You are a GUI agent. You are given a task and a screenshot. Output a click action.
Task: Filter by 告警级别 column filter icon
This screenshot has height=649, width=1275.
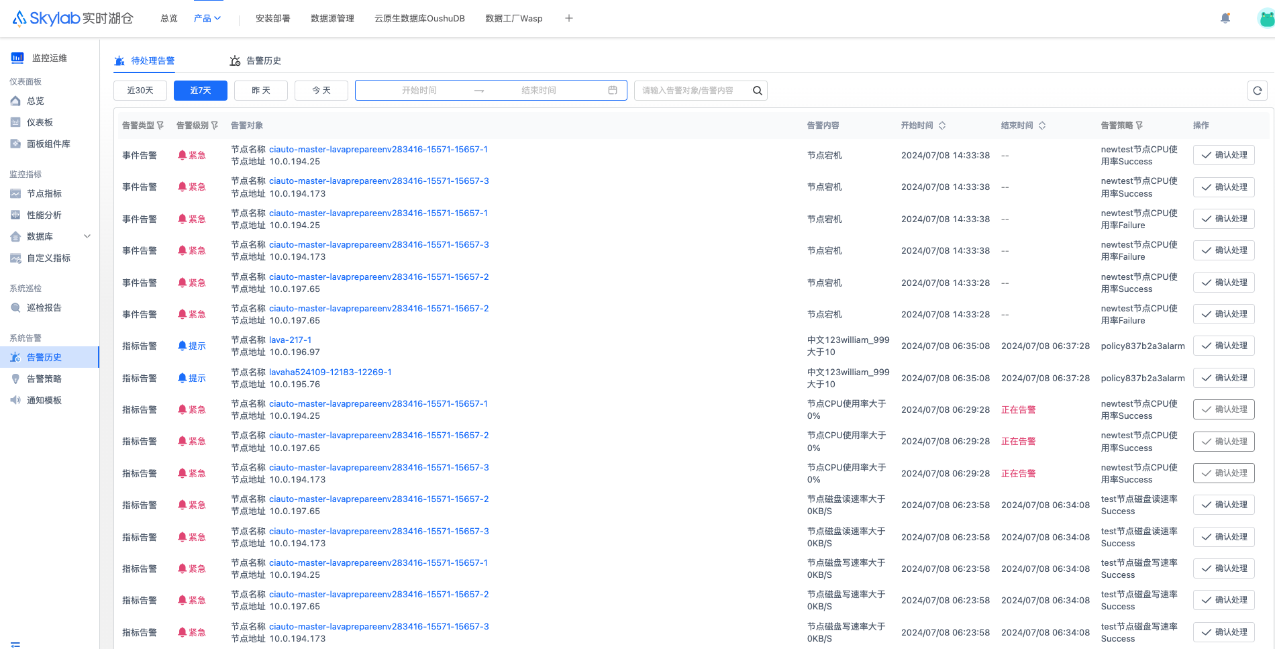tap(215, 126)
